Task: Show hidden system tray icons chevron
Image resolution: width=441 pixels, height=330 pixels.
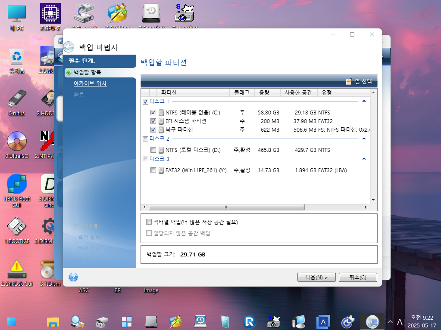Action: [x=390, y=322]
